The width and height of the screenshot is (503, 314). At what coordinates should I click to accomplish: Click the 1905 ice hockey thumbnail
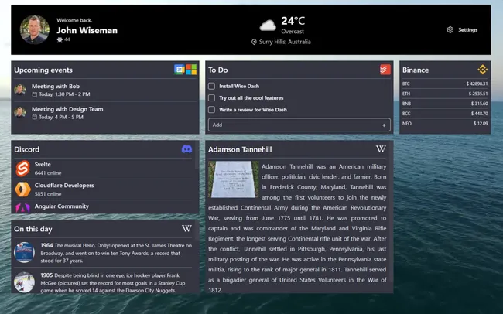pos(25,282)
